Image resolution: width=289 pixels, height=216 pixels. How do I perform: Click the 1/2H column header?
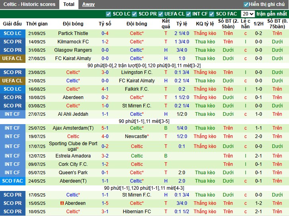tap(258, 24)
